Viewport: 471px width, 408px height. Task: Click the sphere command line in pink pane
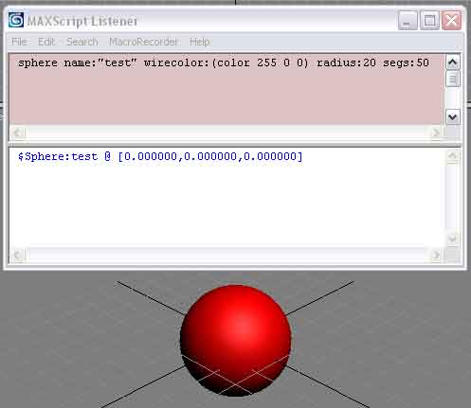click(224, 62)
